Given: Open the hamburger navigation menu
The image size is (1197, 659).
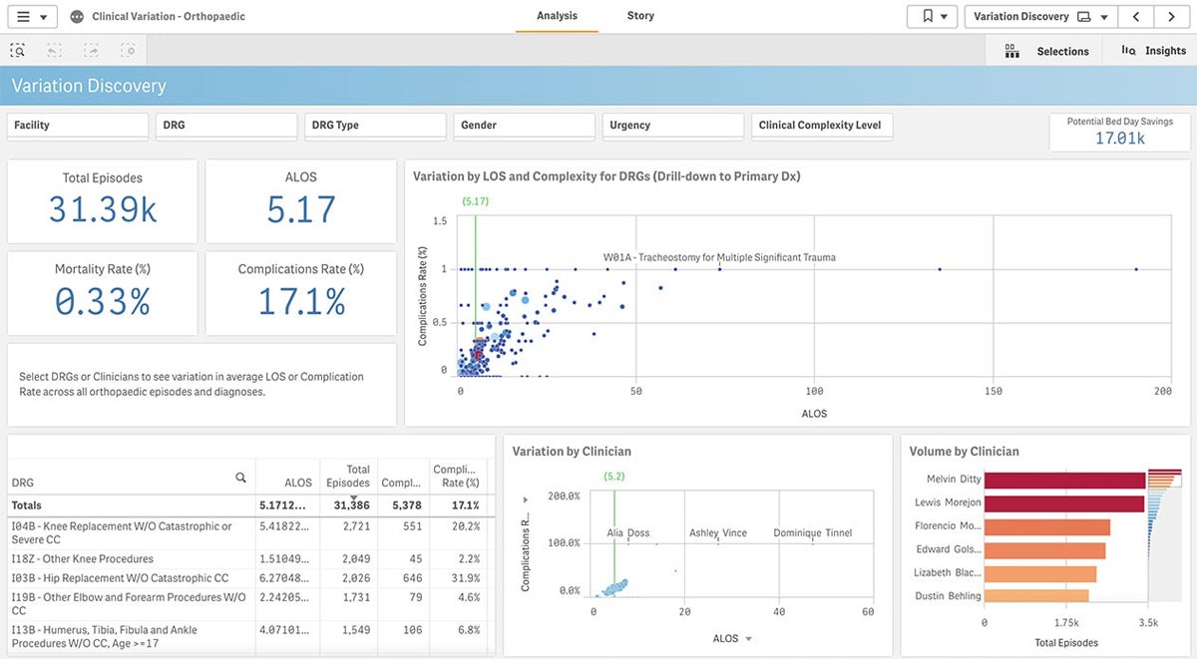Looking at the screenshot, I should tap(31, 17).
